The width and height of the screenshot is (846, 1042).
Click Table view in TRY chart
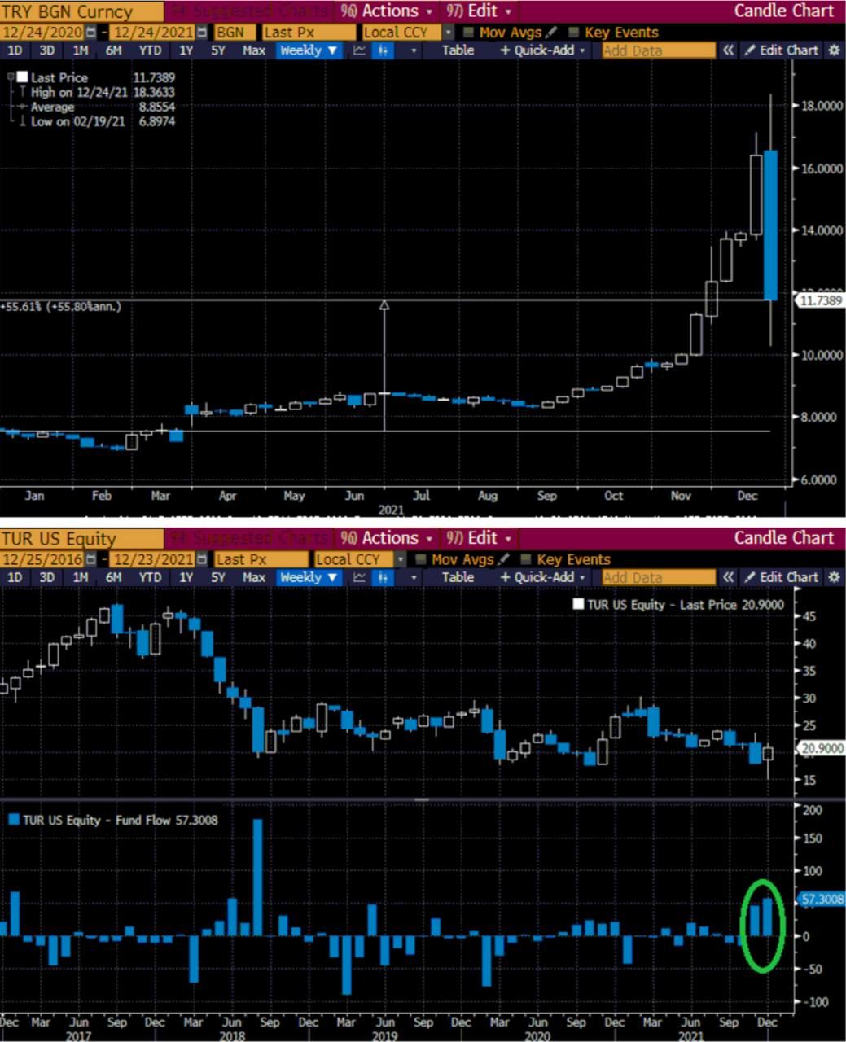point(458,50)
